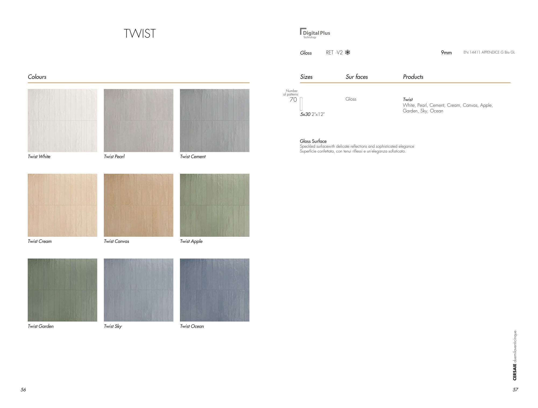Select the Twist Garden tile swatch
538x408 pixels.
pyautogui.click(x=62, y=290)
